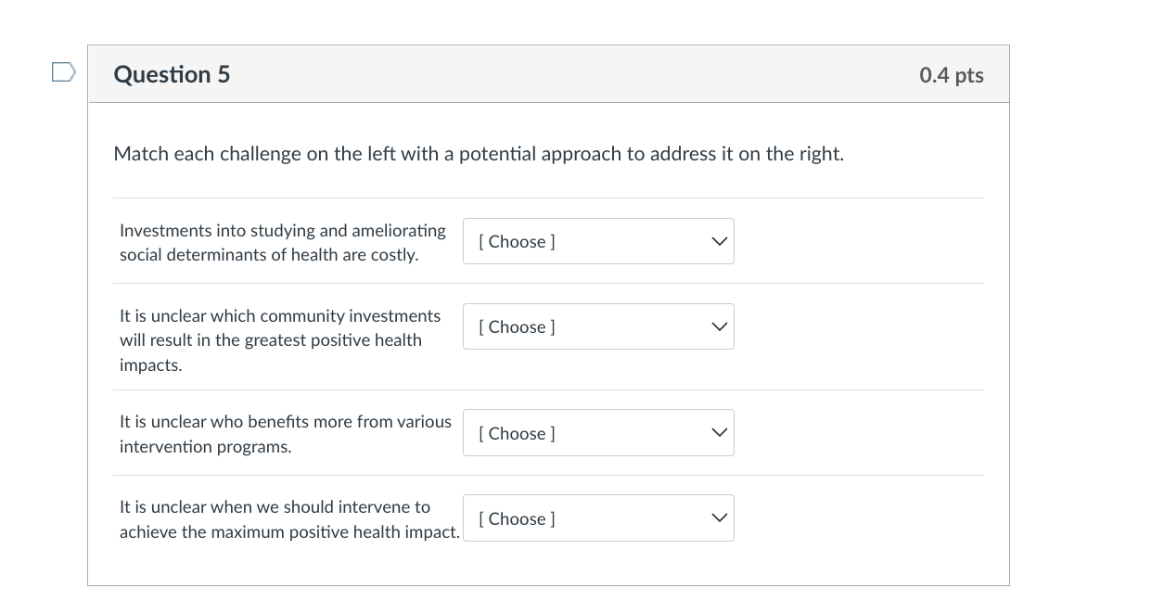
Task: Click the "Question 5" heading
Action: click(x=172, y=74)
